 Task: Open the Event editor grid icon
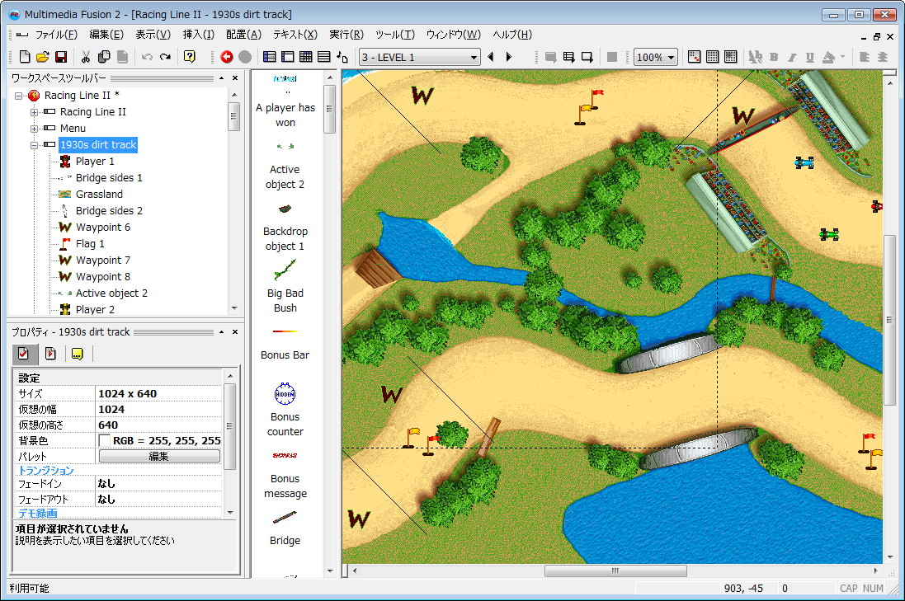point(306,57)
